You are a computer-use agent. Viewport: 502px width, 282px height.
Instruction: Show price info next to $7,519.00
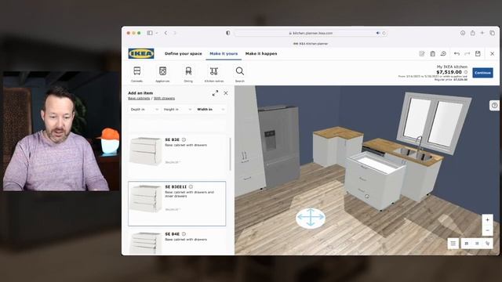pyautogui.click(x=466, y=72)
